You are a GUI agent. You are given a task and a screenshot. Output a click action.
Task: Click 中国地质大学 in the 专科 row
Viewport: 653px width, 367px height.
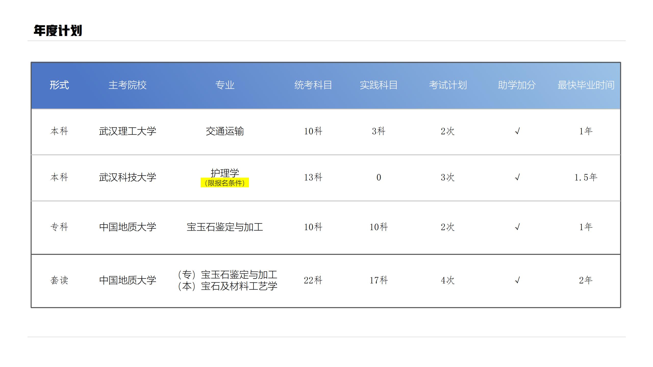click(x=128, y=227)
